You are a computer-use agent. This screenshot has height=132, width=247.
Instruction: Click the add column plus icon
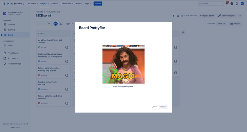(183, 32)
